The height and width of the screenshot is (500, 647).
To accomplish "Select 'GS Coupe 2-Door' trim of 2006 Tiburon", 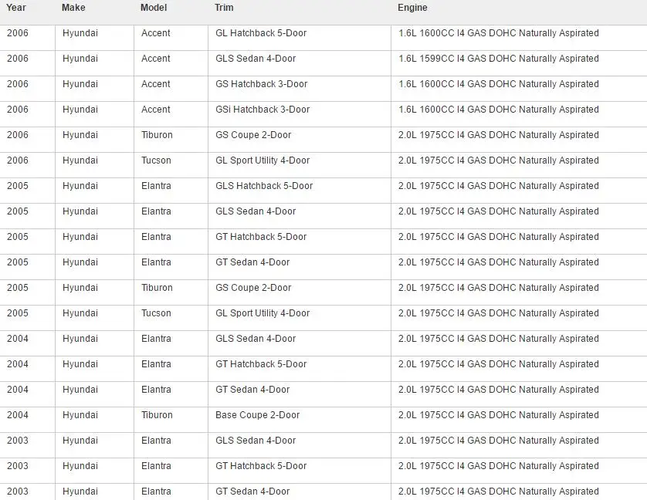I will pyautogui.click(x=253, y=135).
